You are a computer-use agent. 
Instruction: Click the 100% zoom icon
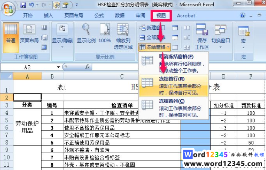[105, 34]
